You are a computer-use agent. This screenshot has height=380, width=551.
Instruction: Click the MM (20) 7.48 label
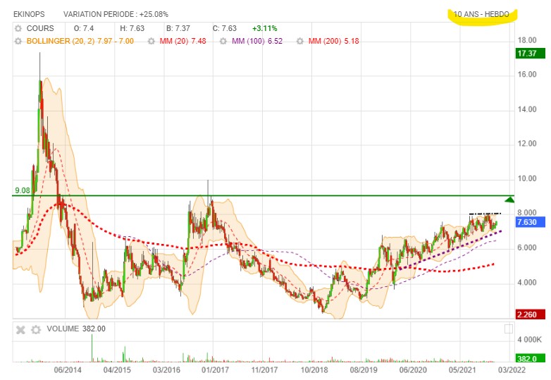tap(182, 41)
